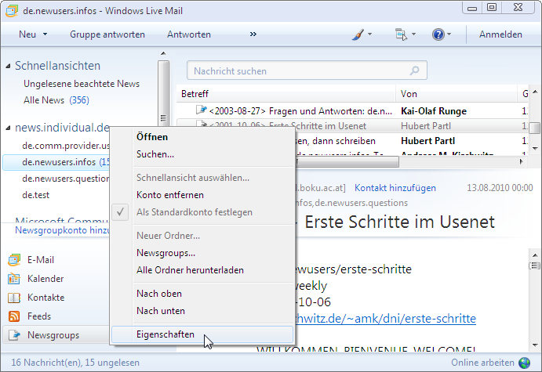Select the de.test newsgroup
Screen dimensions: 542x372
click(x=35, y=195)
